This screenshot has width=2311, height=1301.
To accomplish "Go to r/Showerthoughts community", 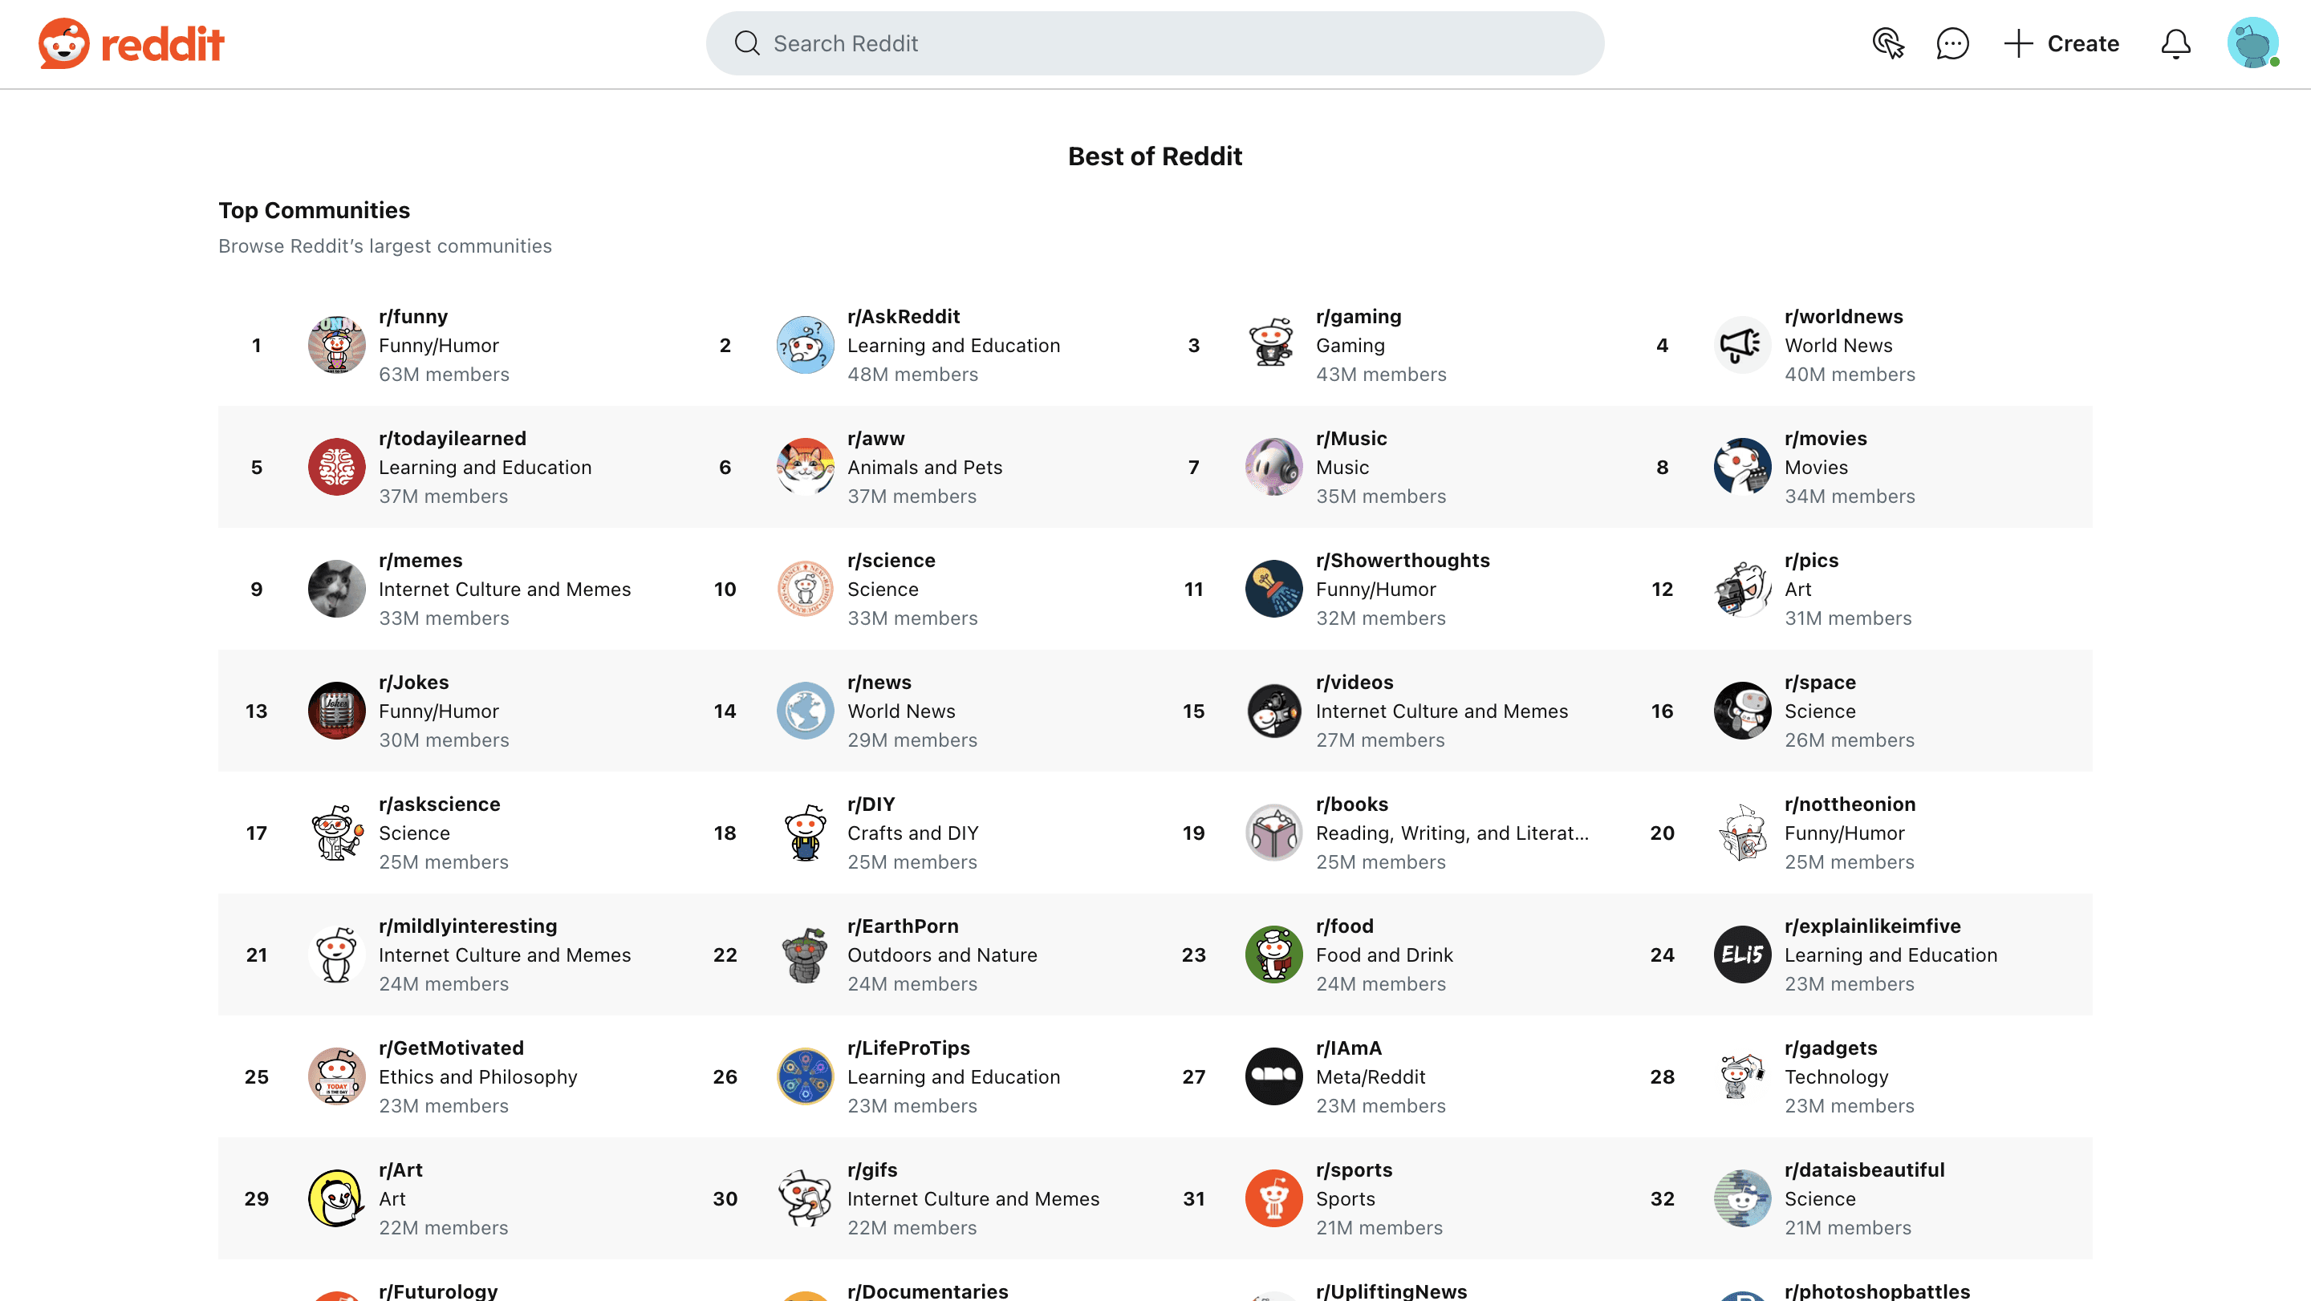I will [1401, 561].
